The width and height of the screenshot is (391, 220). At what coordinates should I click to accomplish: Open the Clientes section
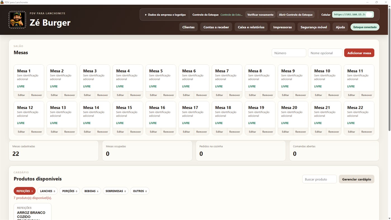188,27
